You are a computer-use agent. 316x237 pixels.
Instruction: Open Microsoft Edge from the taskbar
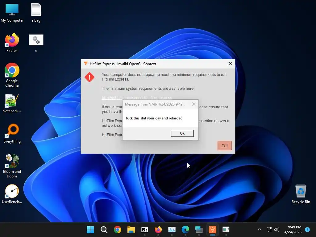pyautogui.click(x=185, y=230)
